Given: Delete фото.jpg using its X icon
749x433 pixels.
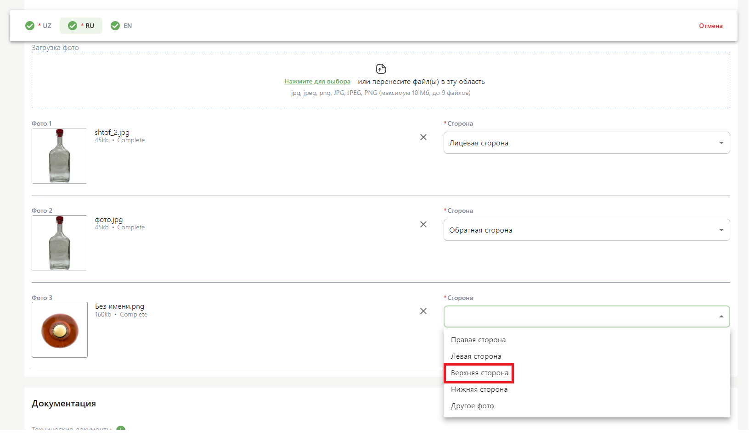Looking at the screenshot, I should click(423, 224).
